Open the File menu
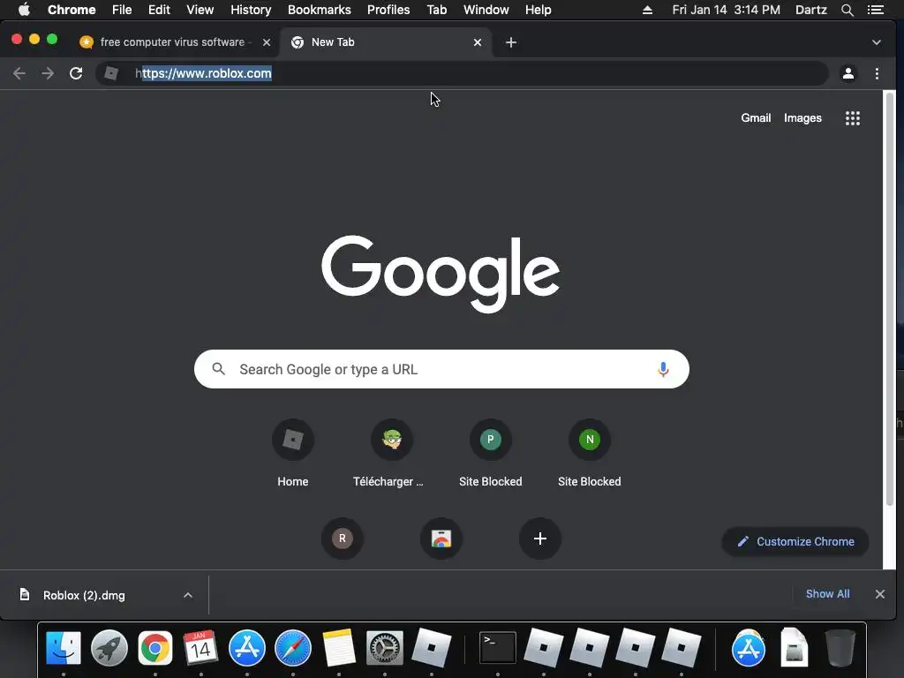This screenshot has height=678, width=904. coord(122,10)
